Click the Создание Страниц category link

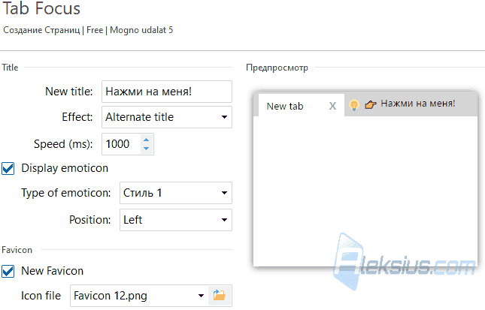(41, 30)
